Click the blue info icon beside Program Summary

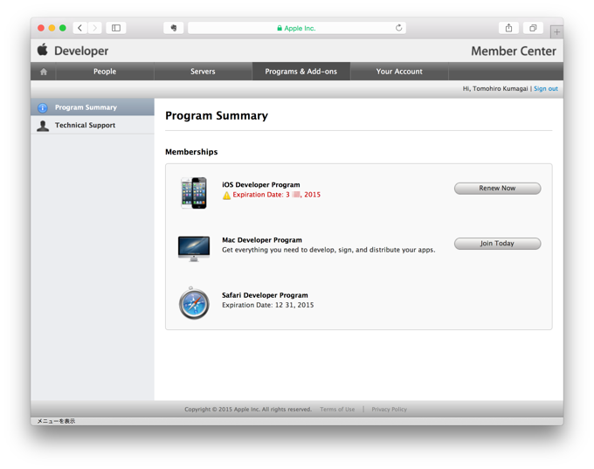43,108
